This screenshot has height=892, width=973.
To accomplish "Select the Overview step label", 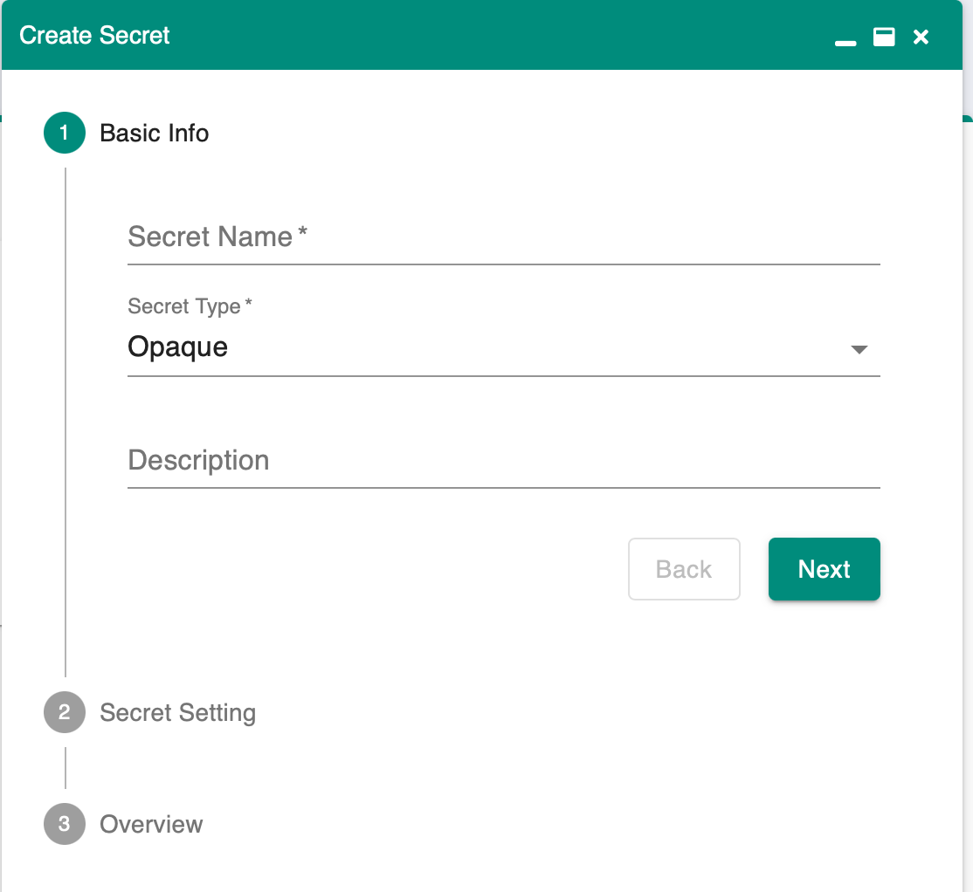I will tap(151, 825).
